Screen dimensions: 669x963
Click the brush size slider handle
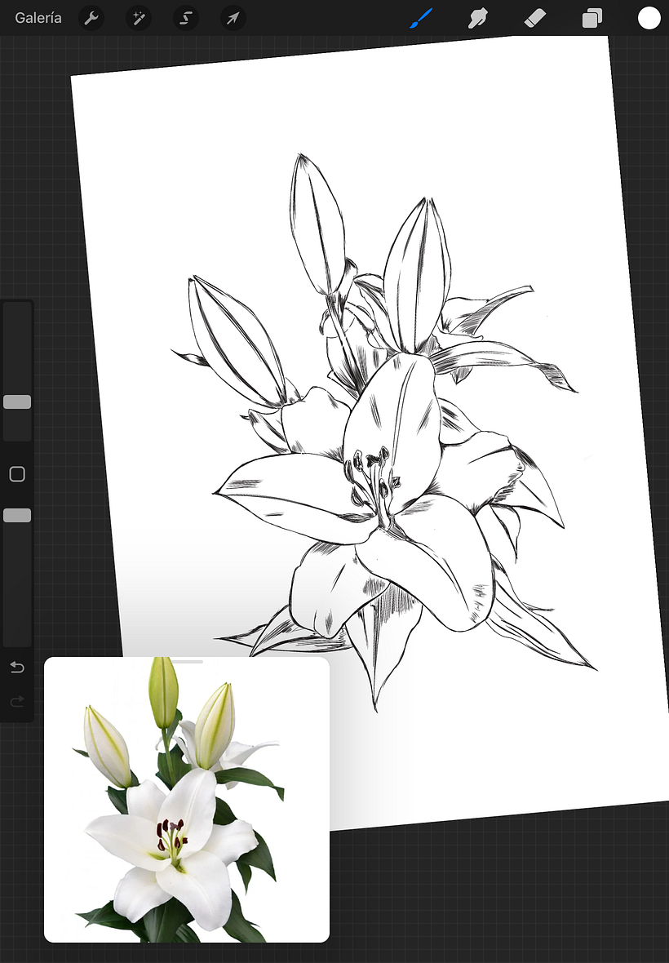point(17,402)
